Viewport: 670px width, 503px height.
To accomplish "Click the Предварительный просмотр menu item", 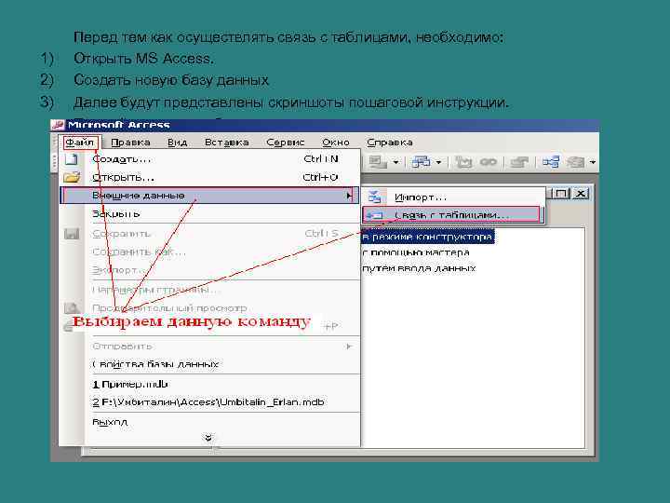I will click(x=209, y=308).
